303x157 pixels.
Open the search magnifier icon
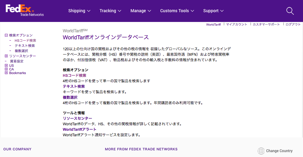coord(290,11)
